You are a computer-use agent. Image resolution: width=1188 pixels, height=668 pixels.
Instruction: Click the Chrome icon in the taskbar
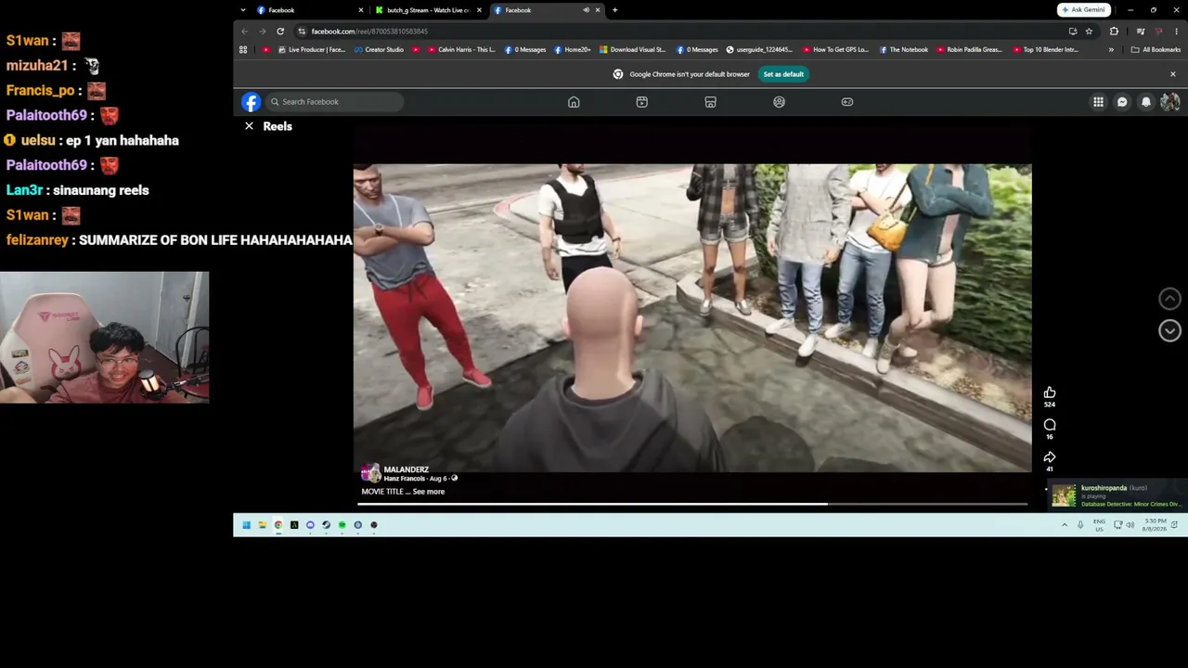278,525
